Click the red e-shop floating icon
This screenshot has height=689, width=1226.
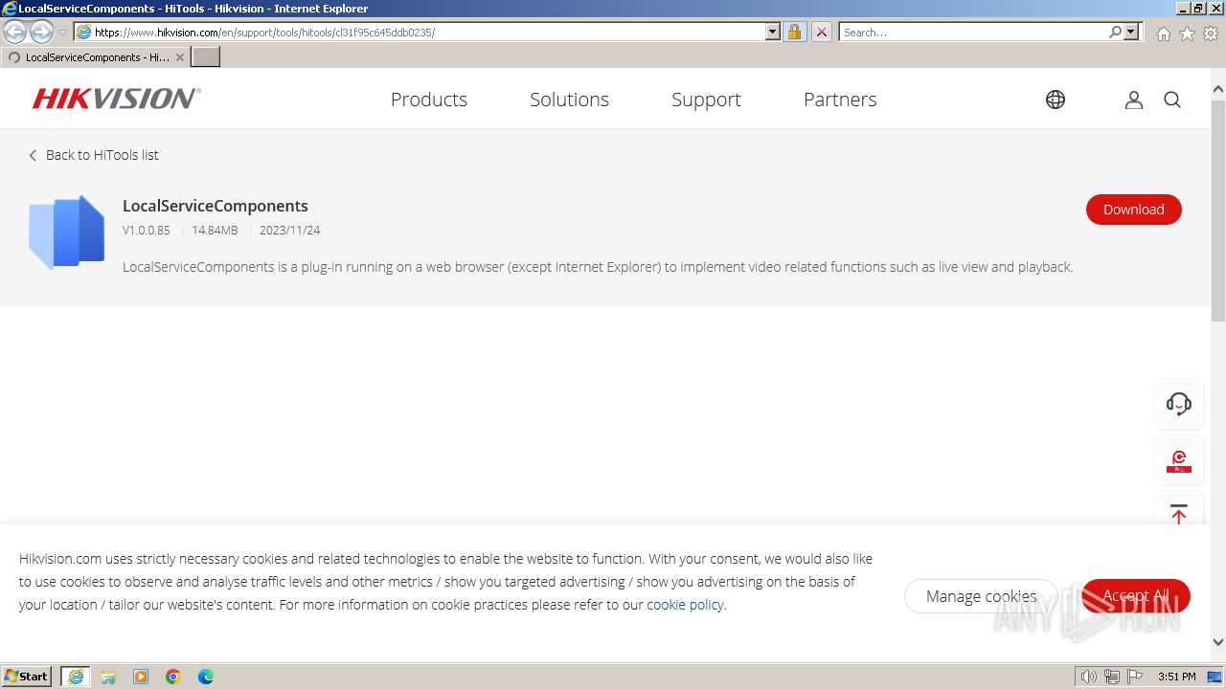pos(1179,462)
